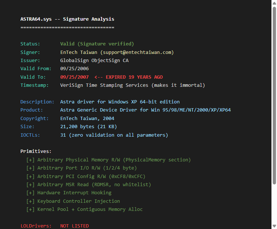Click "21,200 bytes (21 KB)" value
The width and height of the screenshot is (277, 229).
point(89,127)
